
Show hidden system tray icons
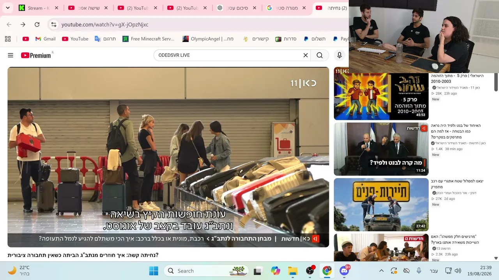click(381, 271)
